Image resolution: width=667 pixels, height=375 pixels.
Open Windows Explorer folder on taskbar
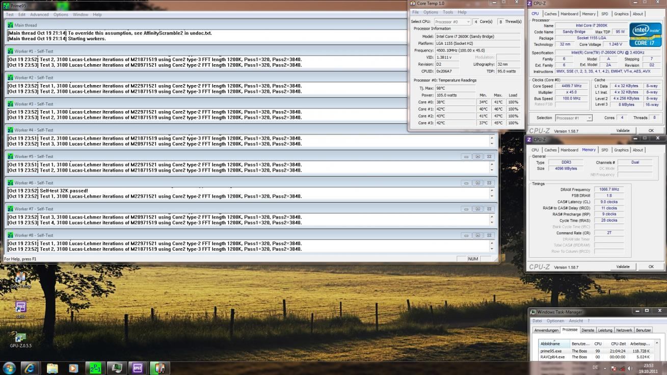coord(52,367)
